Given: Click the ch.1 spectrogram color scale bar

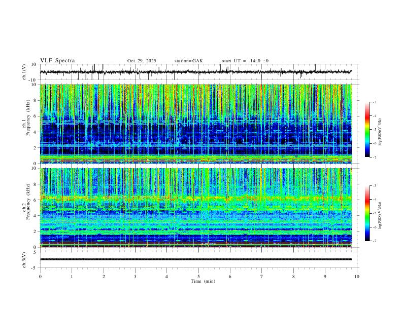Looking at the screenshot, I should click(367, 130).
